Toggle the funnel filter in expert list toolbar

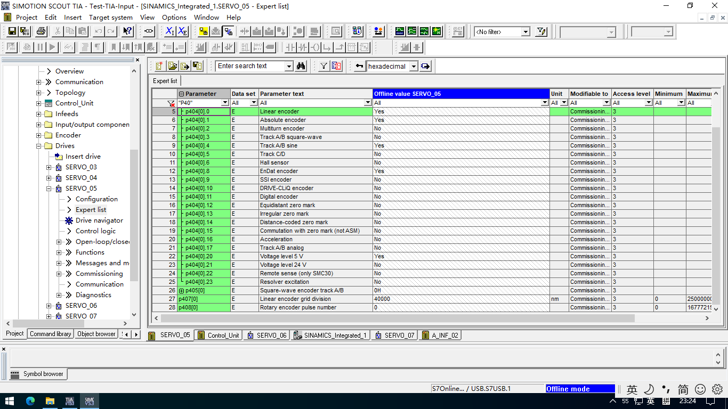(x=323, y=66)
